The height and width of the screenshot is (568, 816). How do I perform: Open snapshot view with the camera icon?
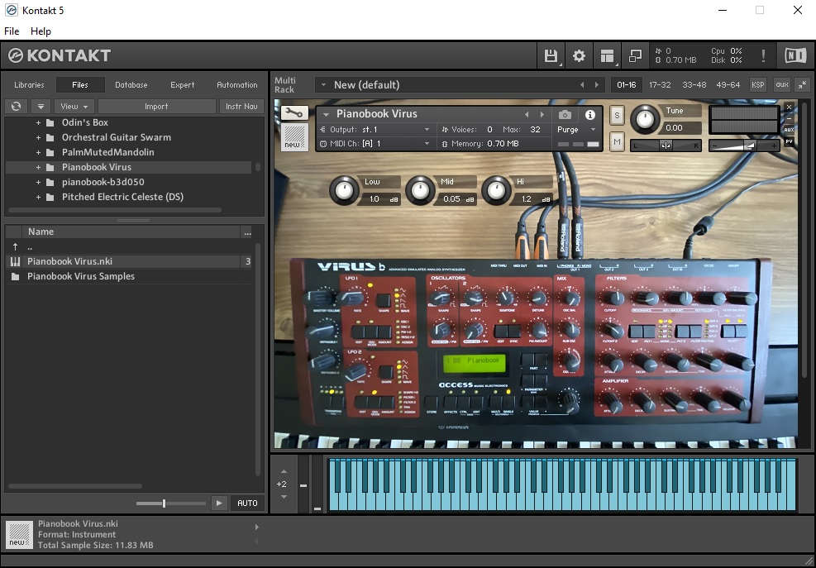coord(565,115)
